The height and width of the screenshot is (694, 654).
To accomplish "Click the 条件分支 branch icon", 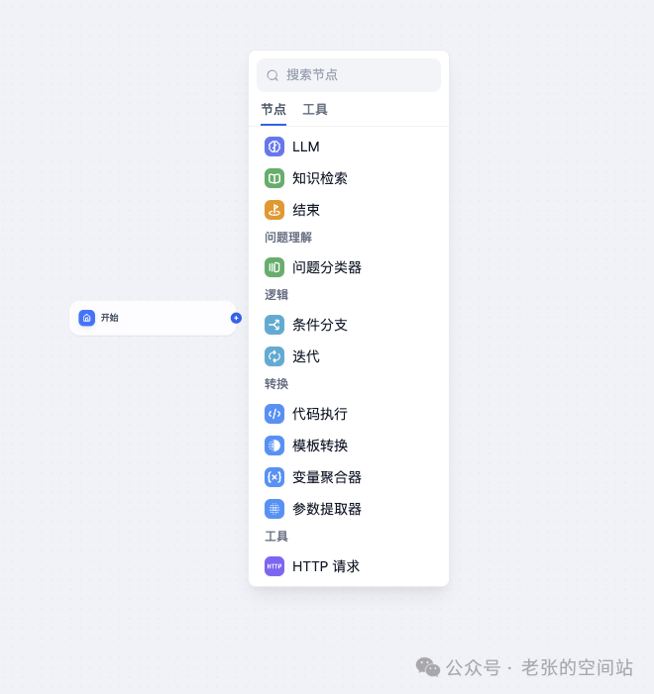I will pyautogui.click(x=274, y=325).
